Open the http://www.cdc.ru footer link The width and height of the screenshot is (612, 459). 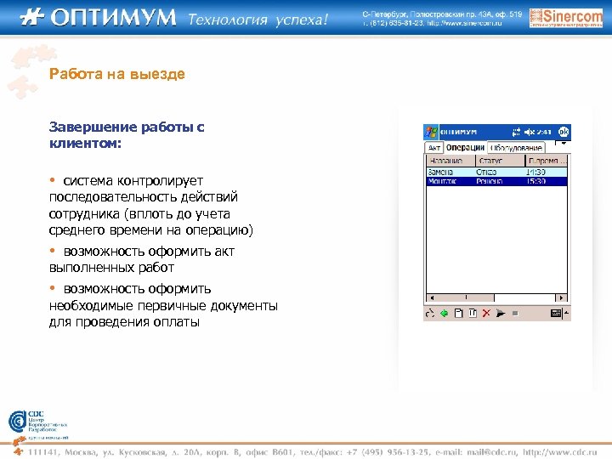559,452
